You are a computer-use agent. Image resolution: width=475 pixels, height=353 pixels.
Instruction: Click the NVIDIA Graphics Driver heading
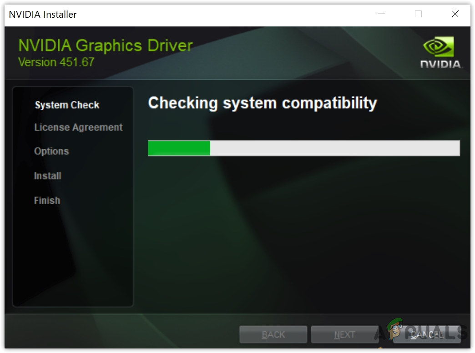point(104,45)
